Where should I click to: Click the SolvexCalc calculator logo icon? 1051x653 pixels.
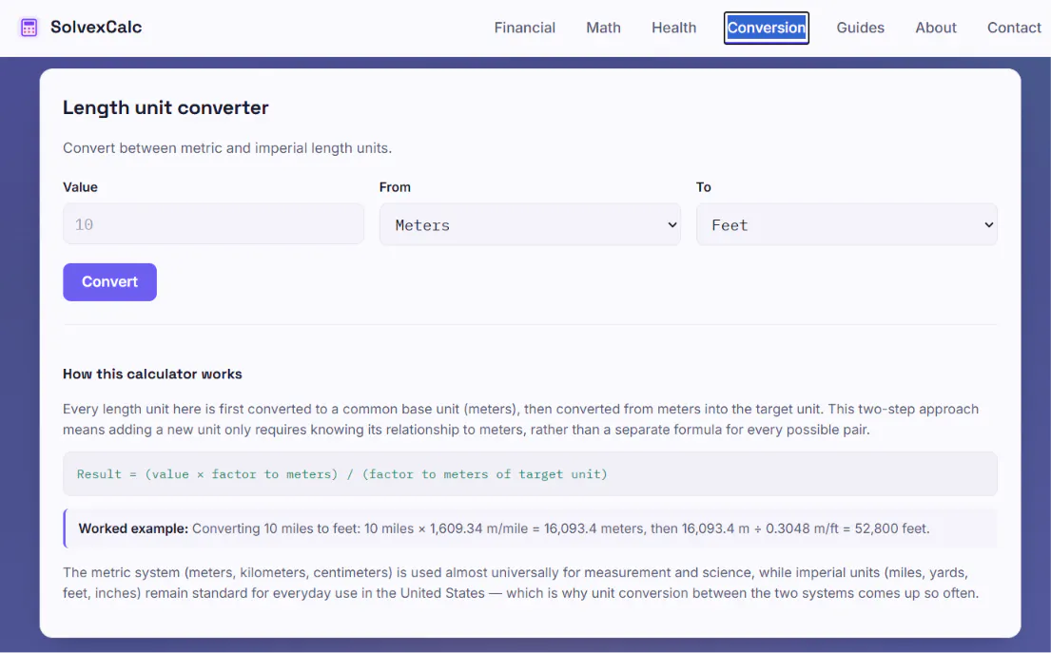[x=29, y=28]
